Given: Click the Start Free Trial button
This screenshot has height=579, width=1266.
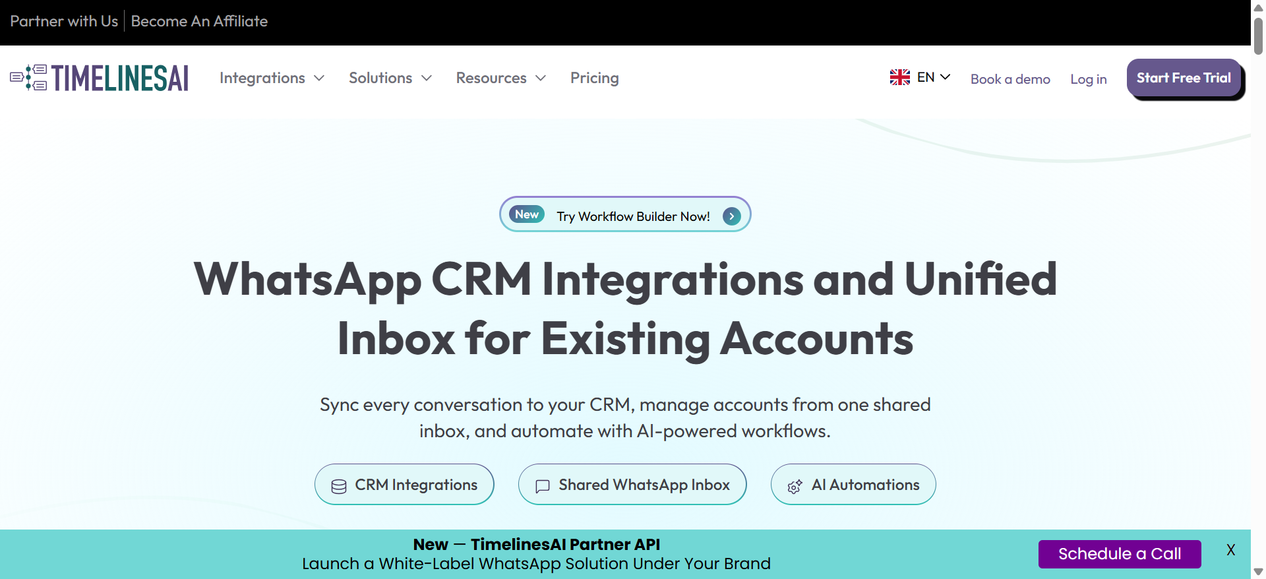Looking at the screenshot, I should coord(1184,78).
